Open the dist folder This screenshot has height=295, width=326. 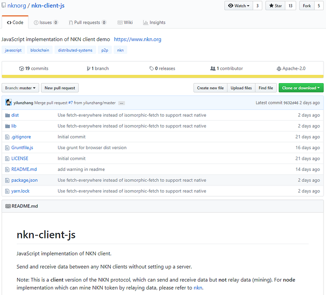tap(15, 115)
